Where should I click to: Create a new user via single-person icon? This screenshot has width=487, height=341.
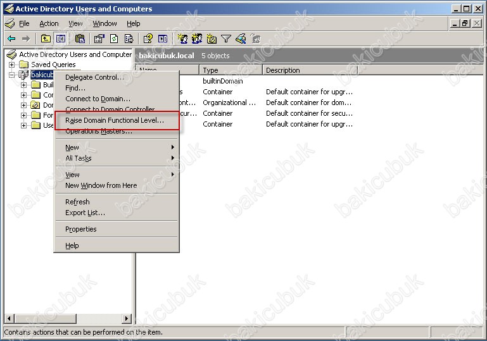click(182, 39)
